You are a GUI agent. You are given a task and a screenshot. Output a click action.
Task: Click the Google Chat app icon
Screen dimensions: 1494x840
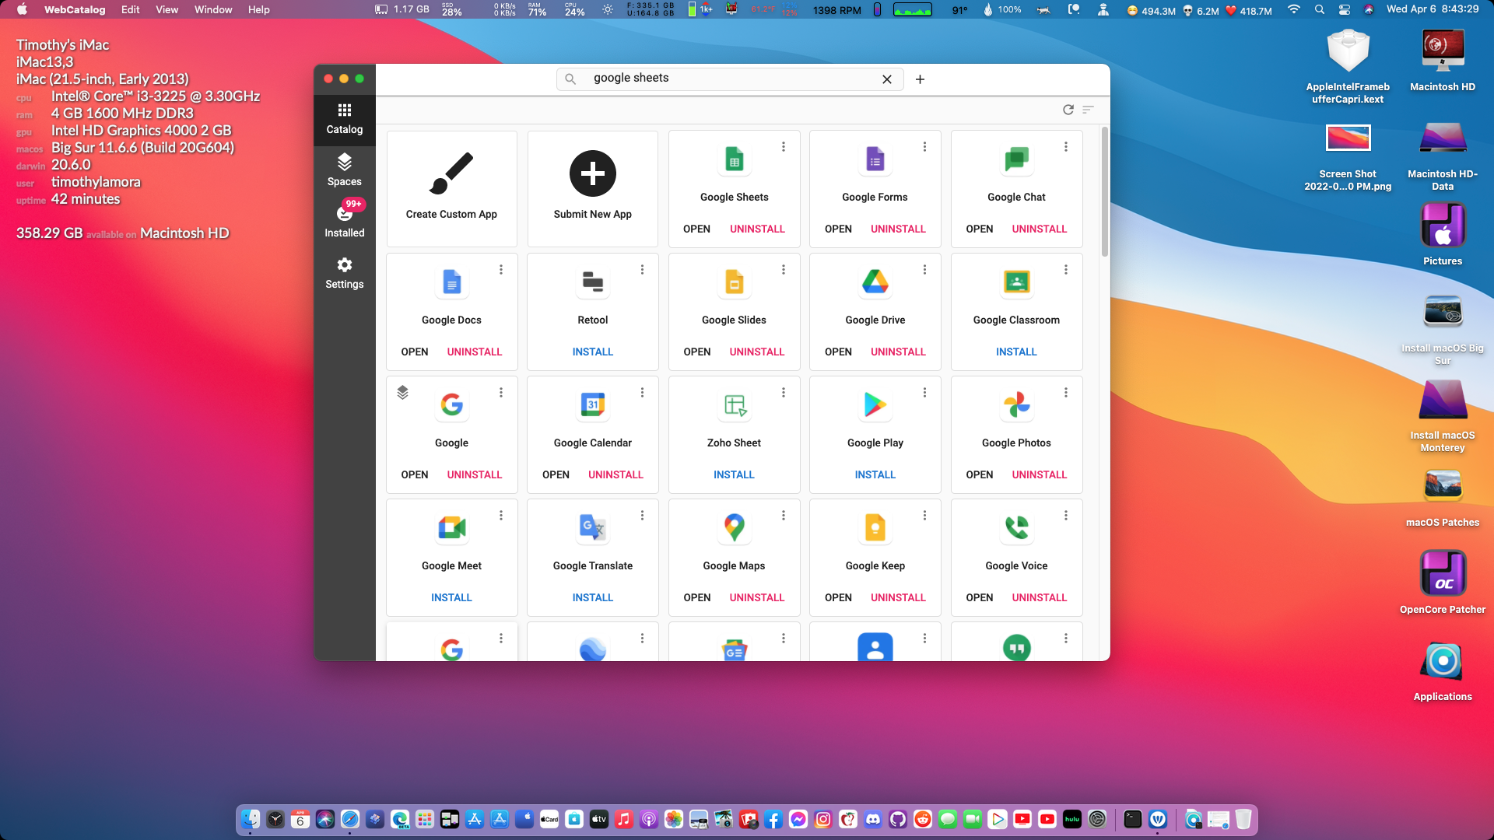coord(1016,159)
